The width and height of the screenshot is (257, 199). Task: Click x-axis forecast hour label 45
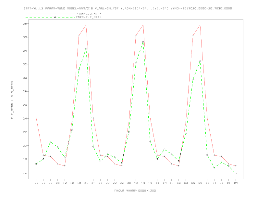click(143, 183)
